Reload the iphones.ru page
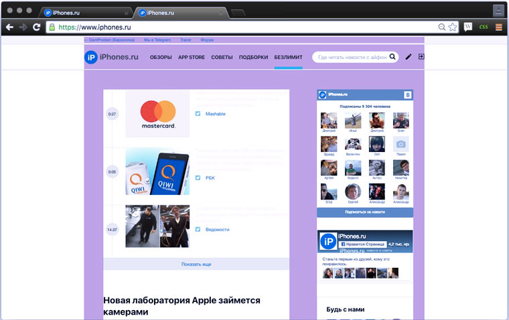Image resolution: width=509 pixels, height=320 pixels. [36, 27]
